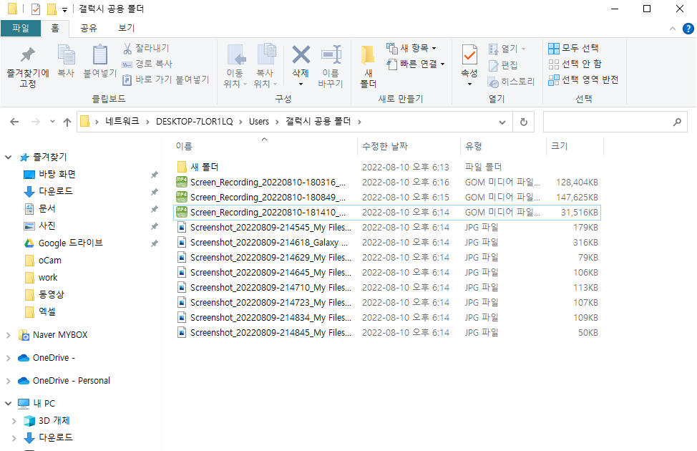Switch to the Share (공유) tab
The height and width of the screenshot is (451, 697).
[89, 28]
